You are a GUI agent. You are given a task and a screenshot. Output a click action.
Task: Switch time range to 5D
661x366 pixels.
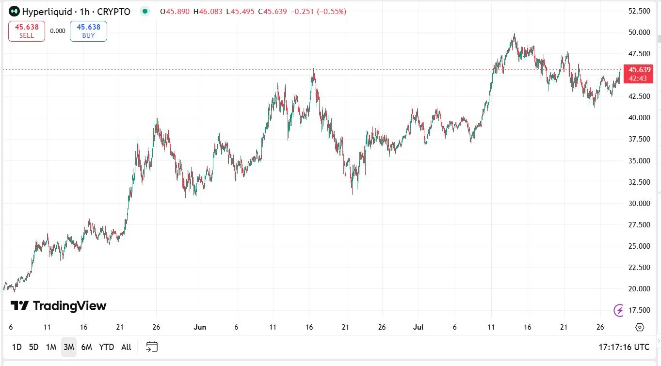tap(33, 347)
